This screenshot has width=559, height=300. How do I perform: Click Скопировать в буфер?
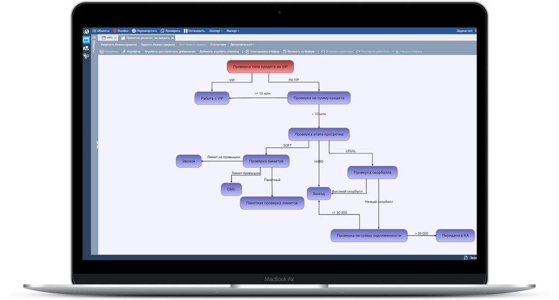point(263,52)
